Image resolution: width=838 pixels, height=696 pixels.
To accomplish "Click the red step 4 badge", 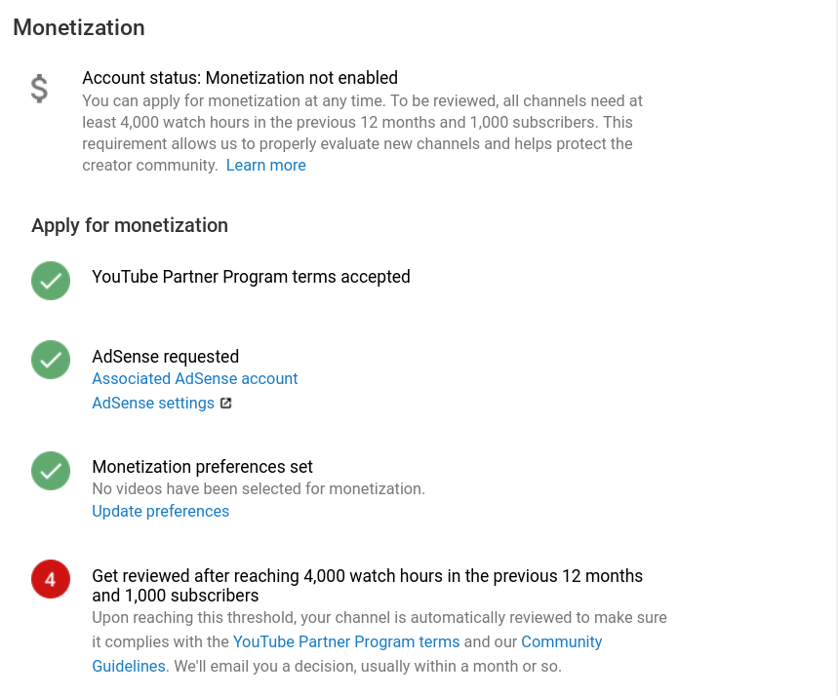I will (x=51, y=579).
